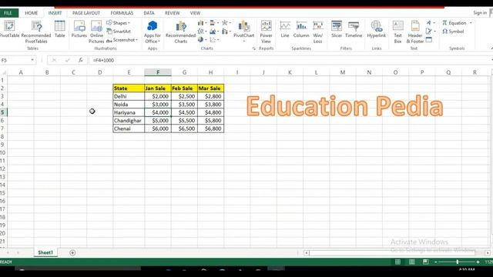493x277 pixels.
Task: Switch to the FORMULAS tab
Action: 122,13
